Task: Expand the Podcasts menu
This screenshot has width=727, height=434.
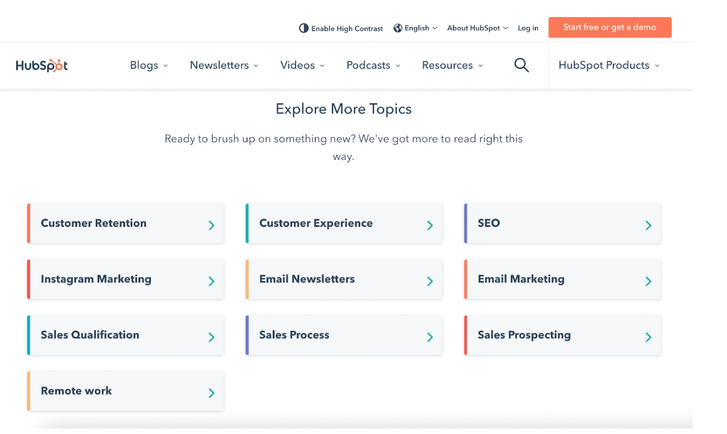Action: tap(373, 65)
